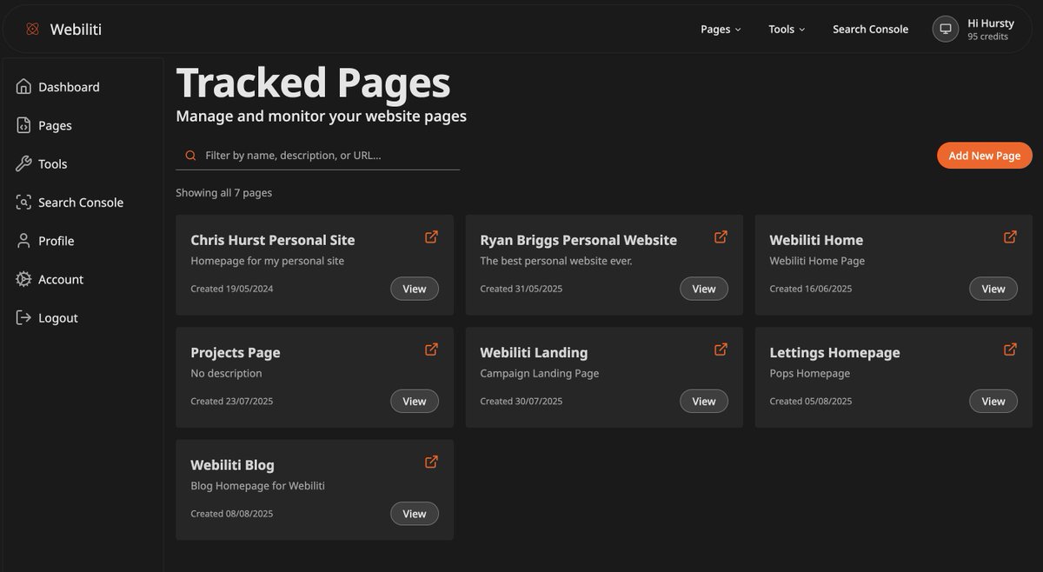View the Webiliti Home page
The height and width of the screenshot is (572, 1043).
click(993, 289)
